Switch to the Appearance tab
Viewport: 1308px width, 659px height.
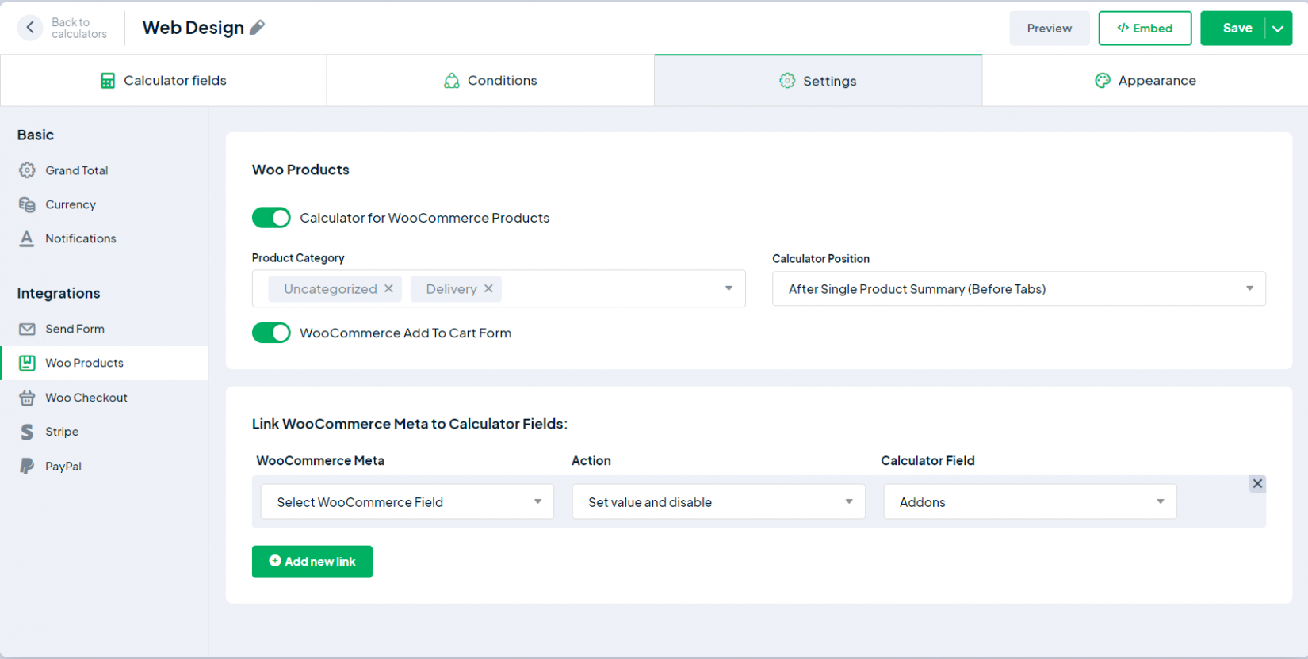(1145, 81)
